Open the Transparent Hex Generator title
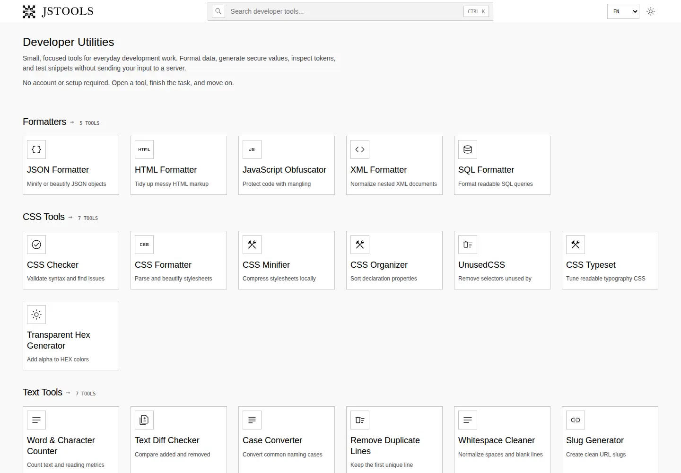This screenshot has width=681, height=473. tap(58, 340)
